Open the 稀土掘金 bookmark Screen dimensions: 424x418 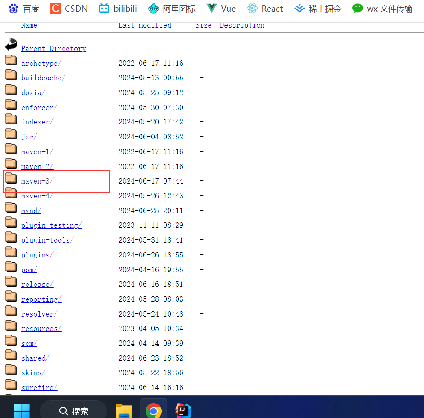318,9
